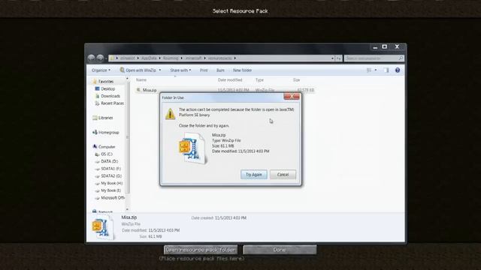The width and height of the screenshot is (481, 270).
Task: Open Libraries in the navigation pane
Action: 105,118
